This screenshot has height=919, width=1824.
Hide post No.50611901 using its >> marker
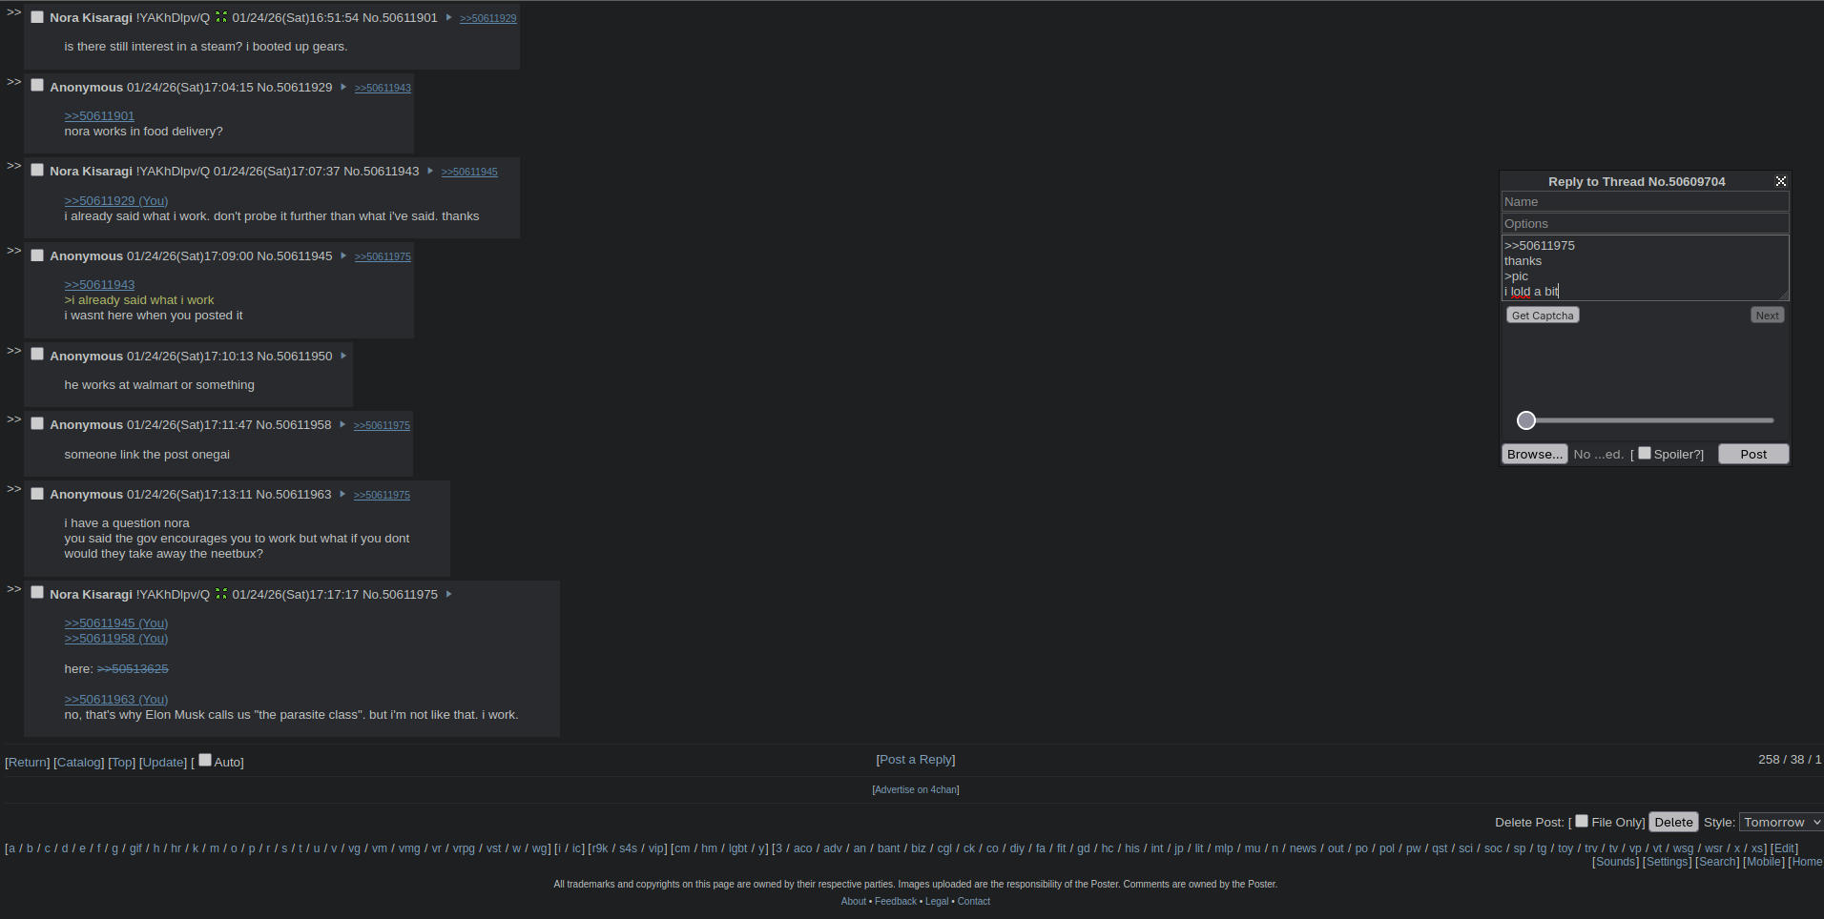13,12
